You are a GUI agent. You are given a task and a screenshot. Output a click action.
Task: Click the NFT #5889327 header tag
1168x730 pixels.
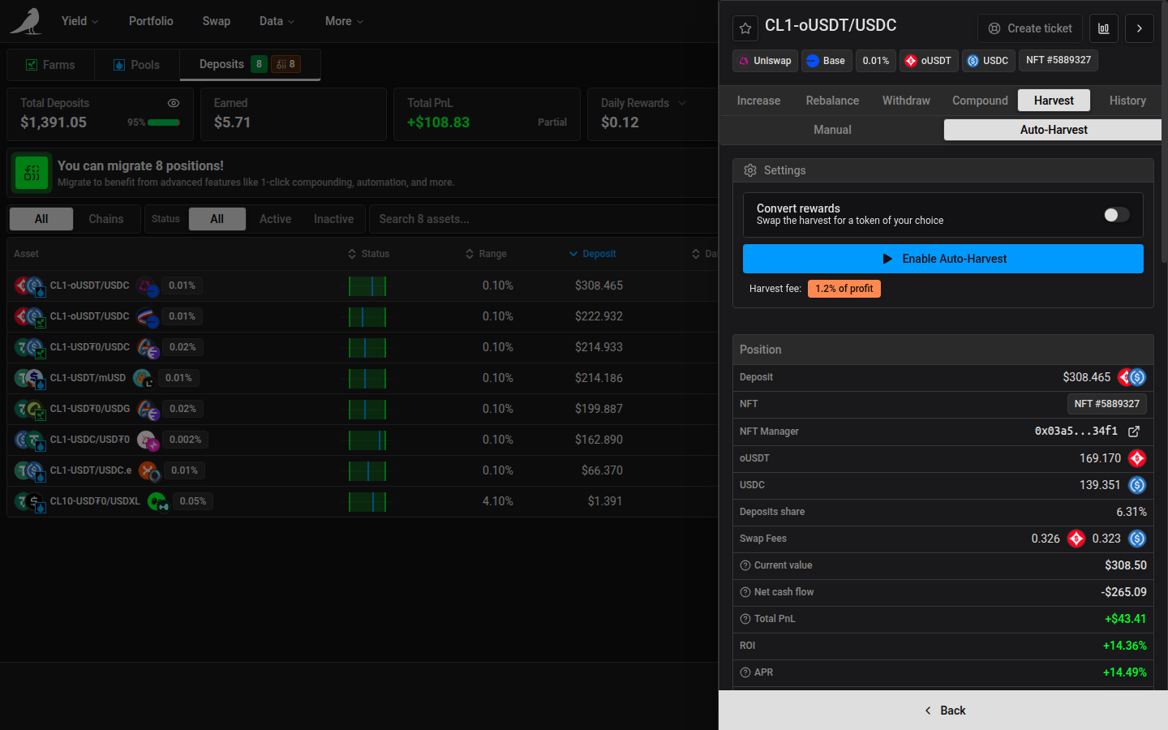pos(1058,60)
